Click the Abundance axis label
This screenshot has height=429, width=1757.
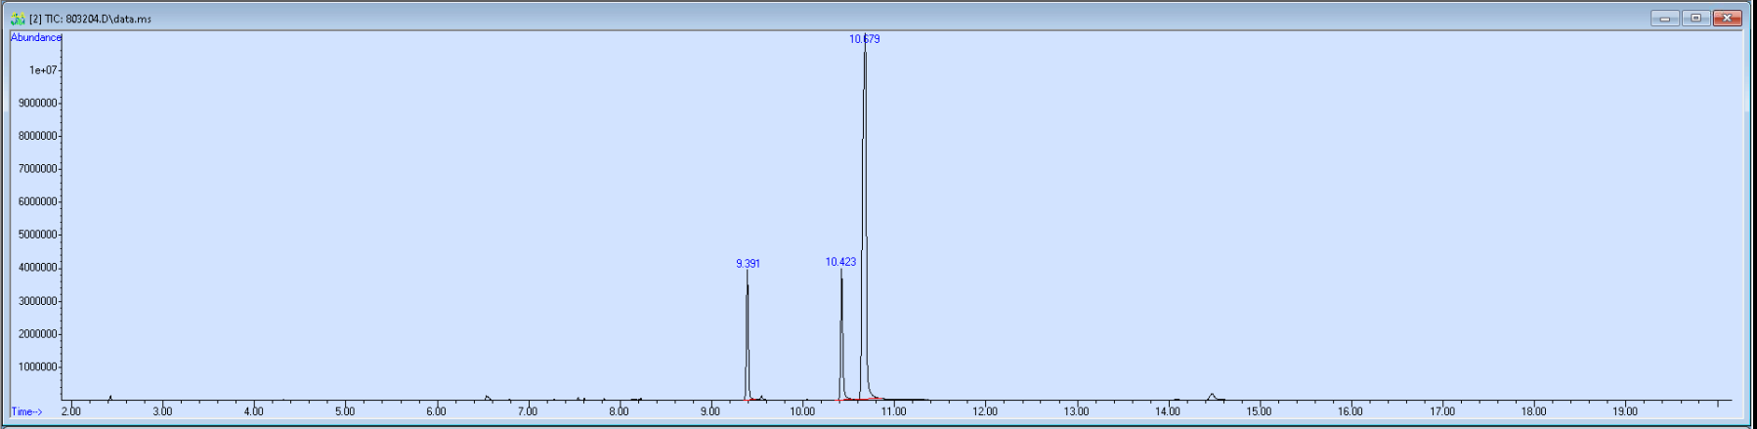35,38
